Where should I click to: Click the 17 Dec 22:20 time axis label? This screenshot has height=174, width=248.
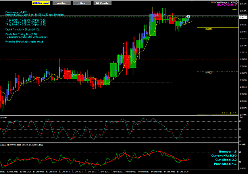(x=183, y=172)
